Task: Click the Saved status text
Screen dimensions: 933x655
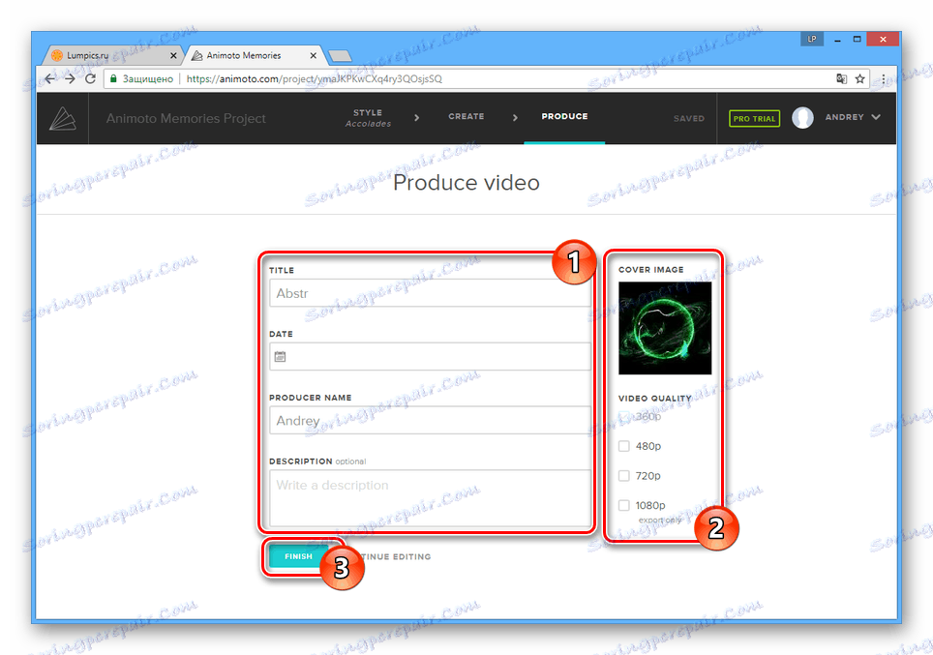Action: (688, 118)
